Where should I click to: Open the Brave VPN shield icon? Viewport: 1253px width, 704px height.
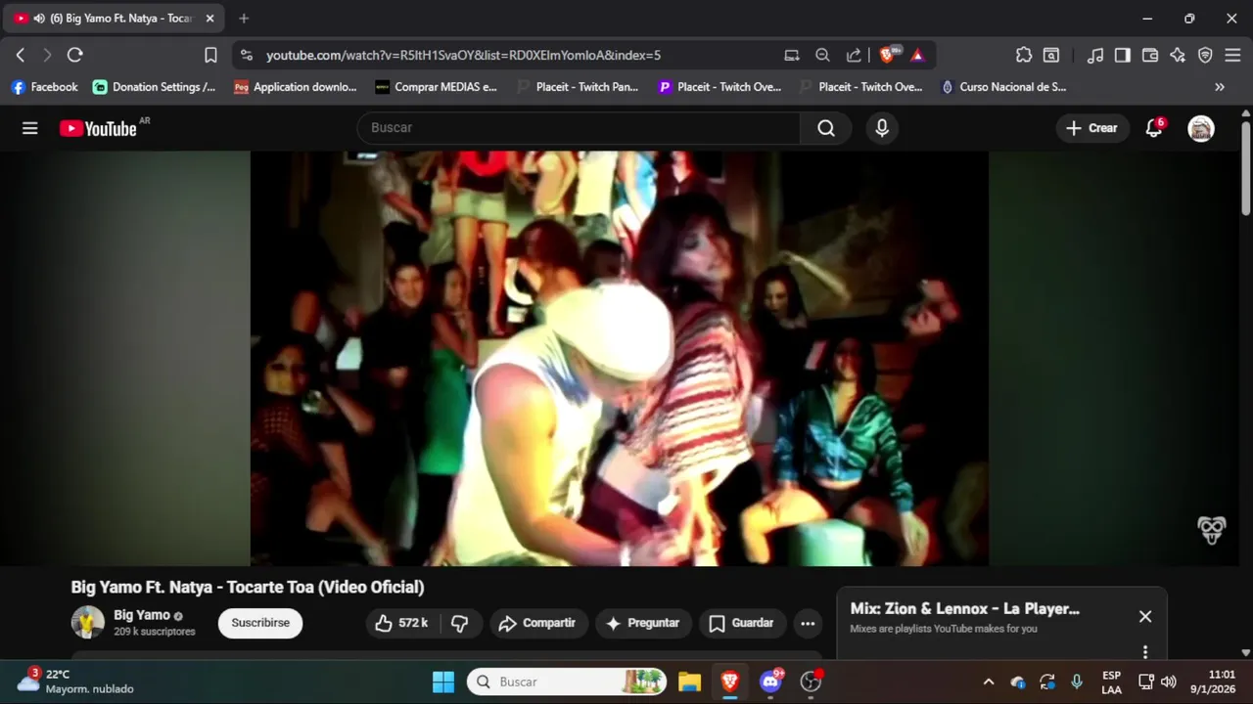click(x=1205, y=55)
